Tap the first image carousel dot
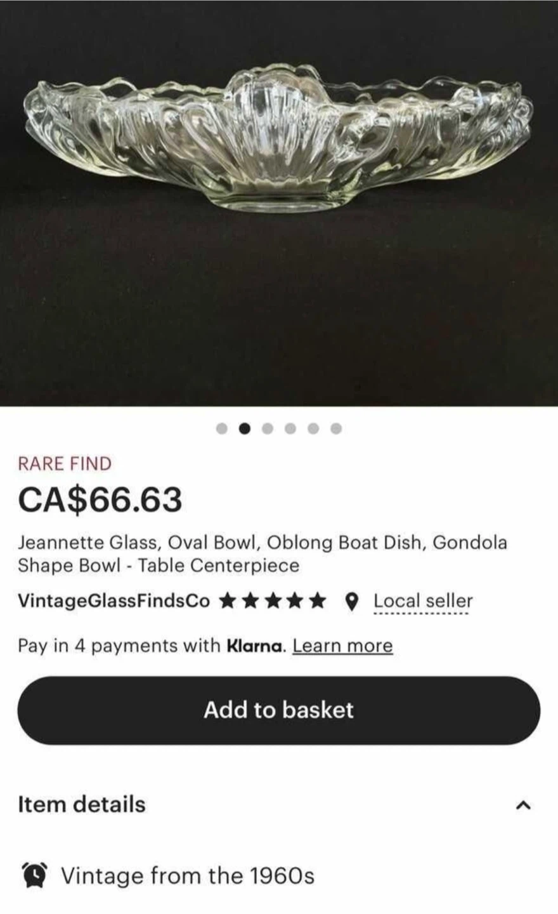The image size is (558, 914). click(222, 428)
